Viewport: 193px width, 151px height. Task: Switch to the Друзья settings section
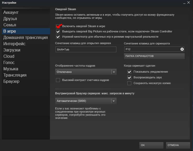click(10, 19)
